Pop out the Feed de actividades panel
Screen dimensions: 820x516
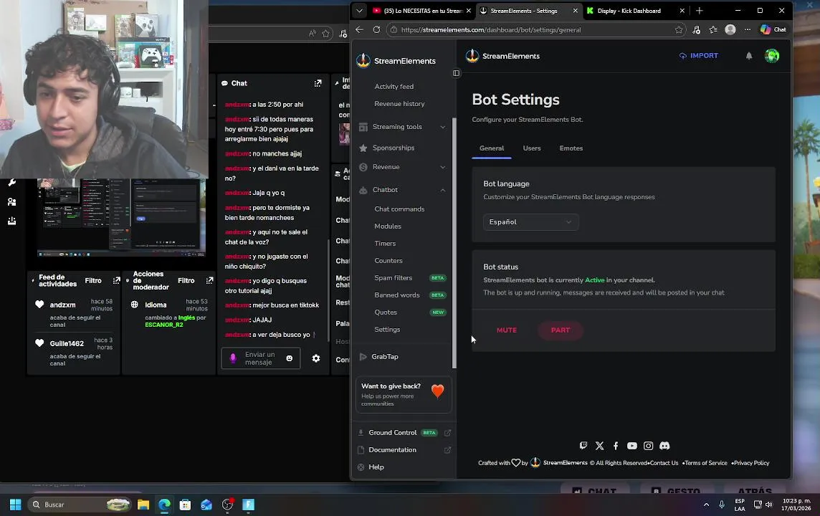click(x=117, y=281)
